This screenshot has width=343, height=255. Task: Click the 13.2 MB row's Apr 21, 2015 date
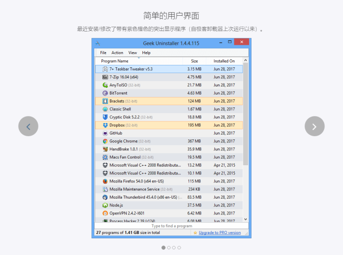tap(224, 165)
